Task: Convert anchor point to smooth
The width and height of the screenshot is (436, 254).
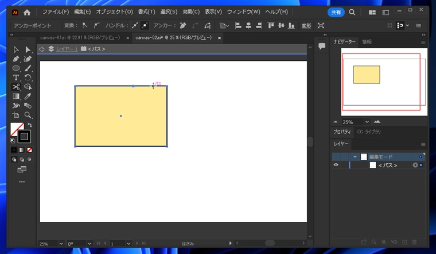Action: (x=96, y=26)
